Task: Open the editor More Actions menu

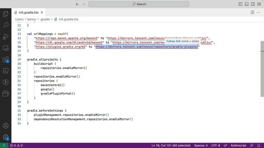Action: (259, 12)
